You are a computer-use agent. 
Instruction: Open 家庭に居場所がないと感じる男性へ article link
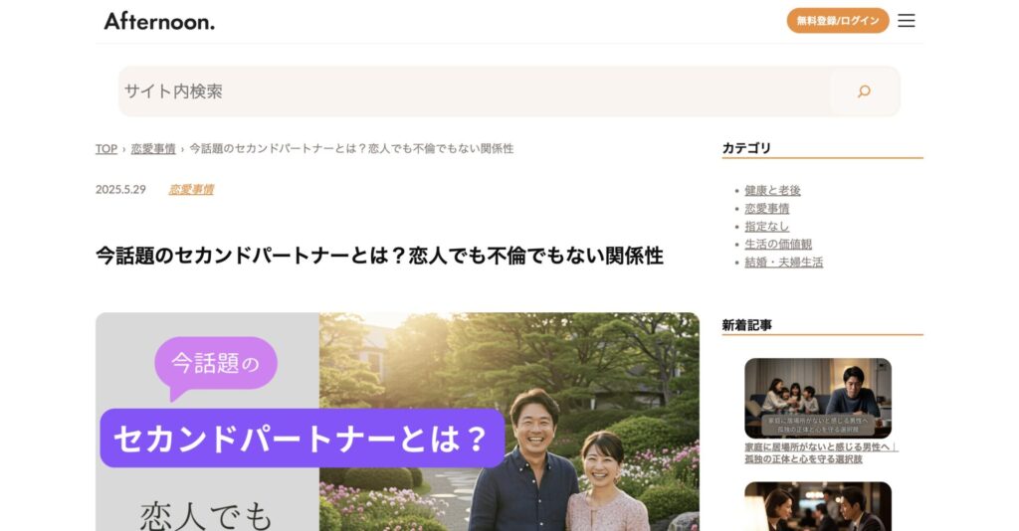tap(821, 453)
